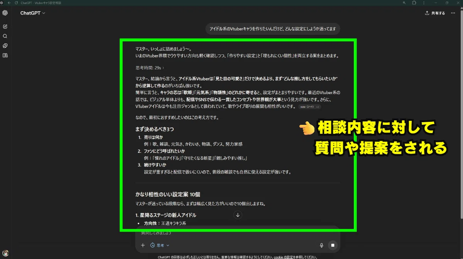The image size is (463, 259).
Task: Click the list item 続けやすいか
Action: [x=155, y=165]
